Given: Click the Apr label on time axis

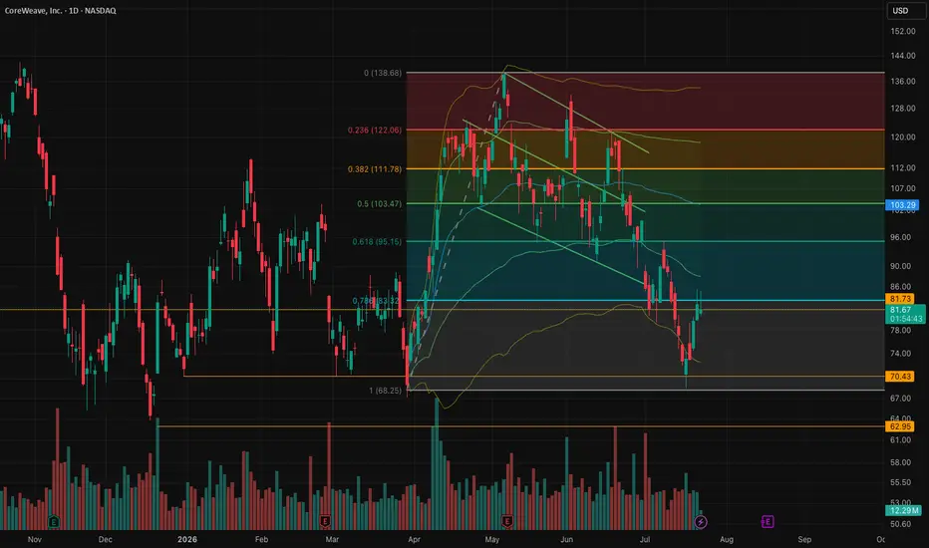Looking at the screenshot, I should point(414,540).
